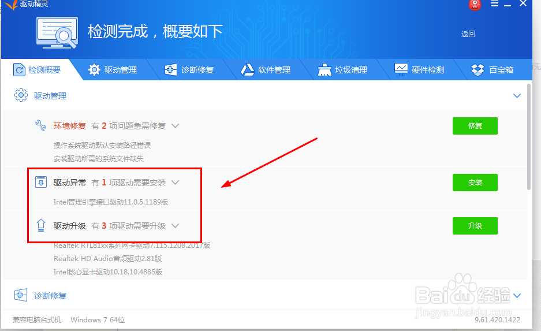The width and height of the screenshot is (541, 331).
Task: Click Windows 7 64位 in status bar
Action: pos(98,320)
